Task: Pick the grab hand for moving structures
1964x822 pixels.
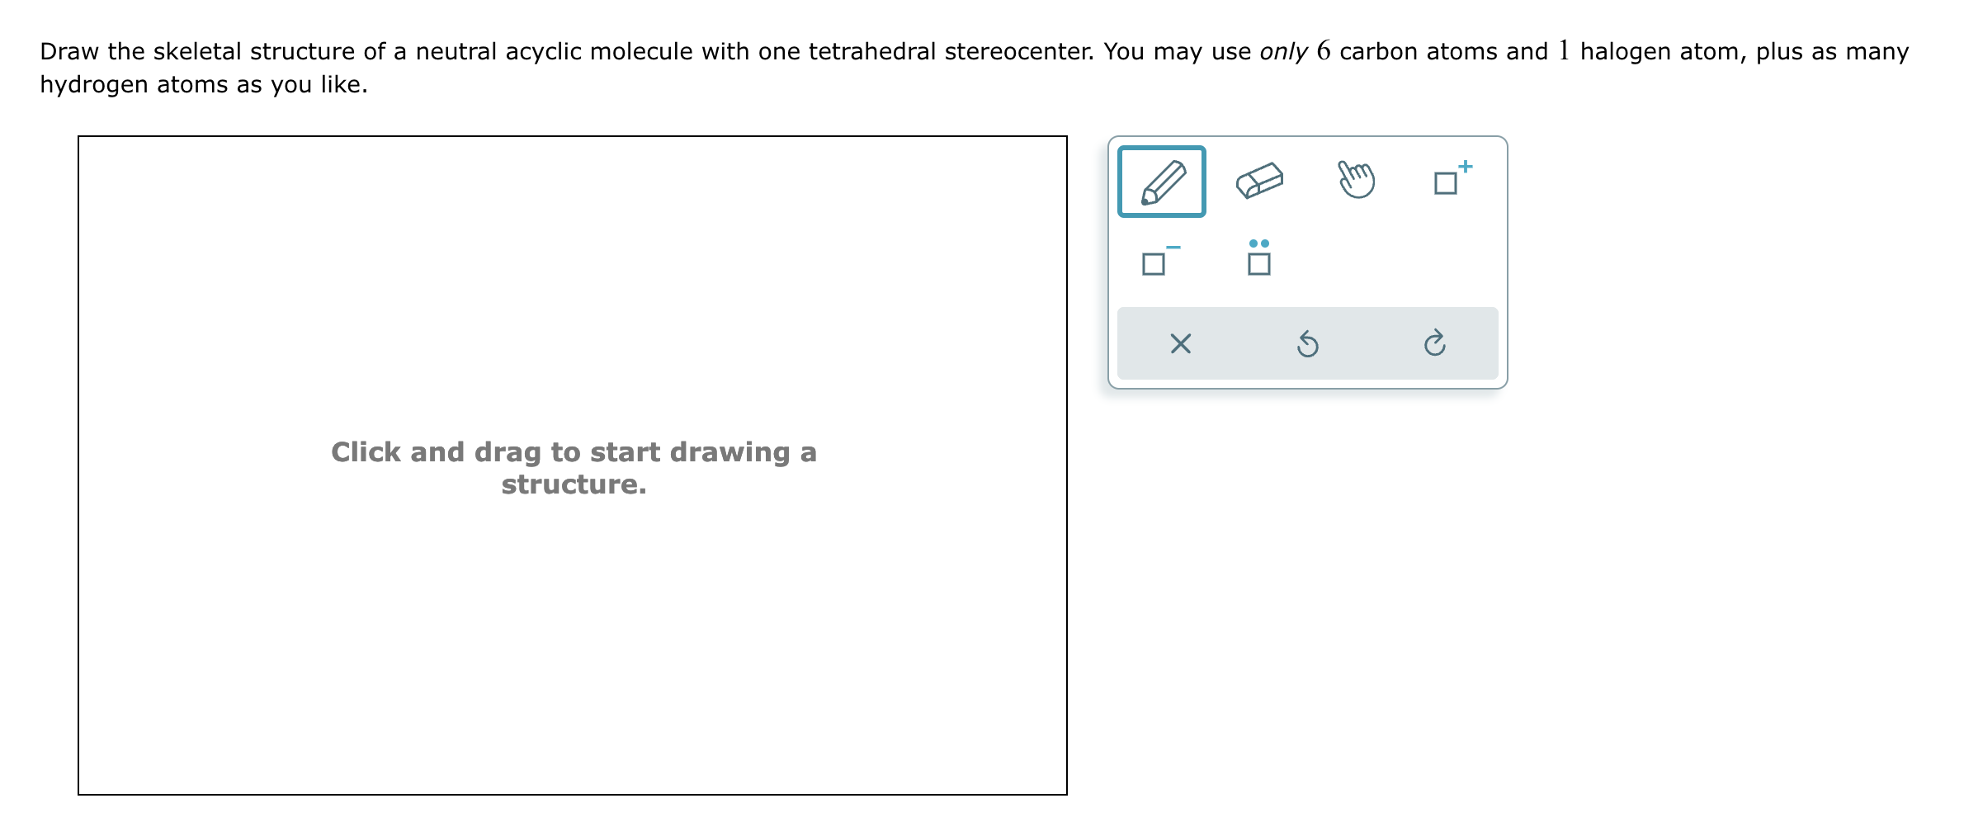Action: click(1357, 177)
